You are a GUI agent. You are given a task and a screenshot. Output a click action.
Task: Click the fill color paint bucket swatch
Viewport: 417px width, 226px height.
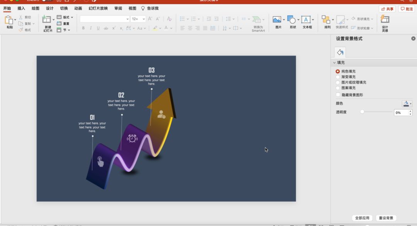click(406, 104)
